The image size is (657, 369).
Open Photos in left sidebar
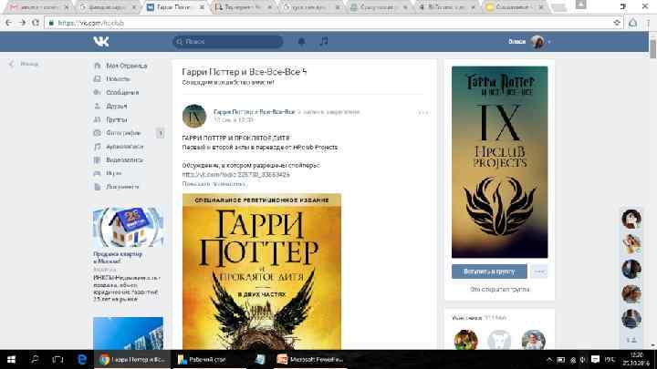point(123,133)
